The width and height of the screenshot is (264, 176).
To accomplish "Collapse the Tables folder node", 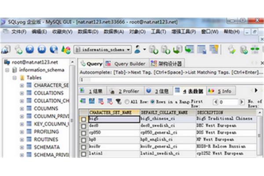I will point(15,77).
